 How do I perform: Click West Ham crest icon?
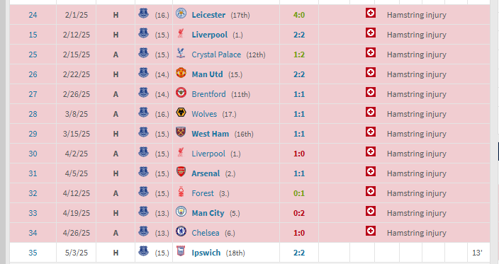(181, 132)
